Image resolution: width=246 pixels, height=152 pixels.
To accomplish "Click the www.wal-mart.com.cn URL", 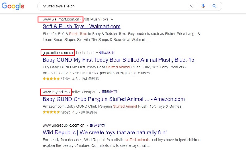I will pos(61,20).
